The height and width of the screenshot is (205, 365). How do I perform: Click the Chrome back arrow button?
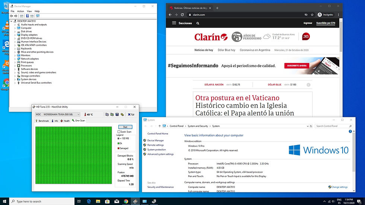(170, 15)
